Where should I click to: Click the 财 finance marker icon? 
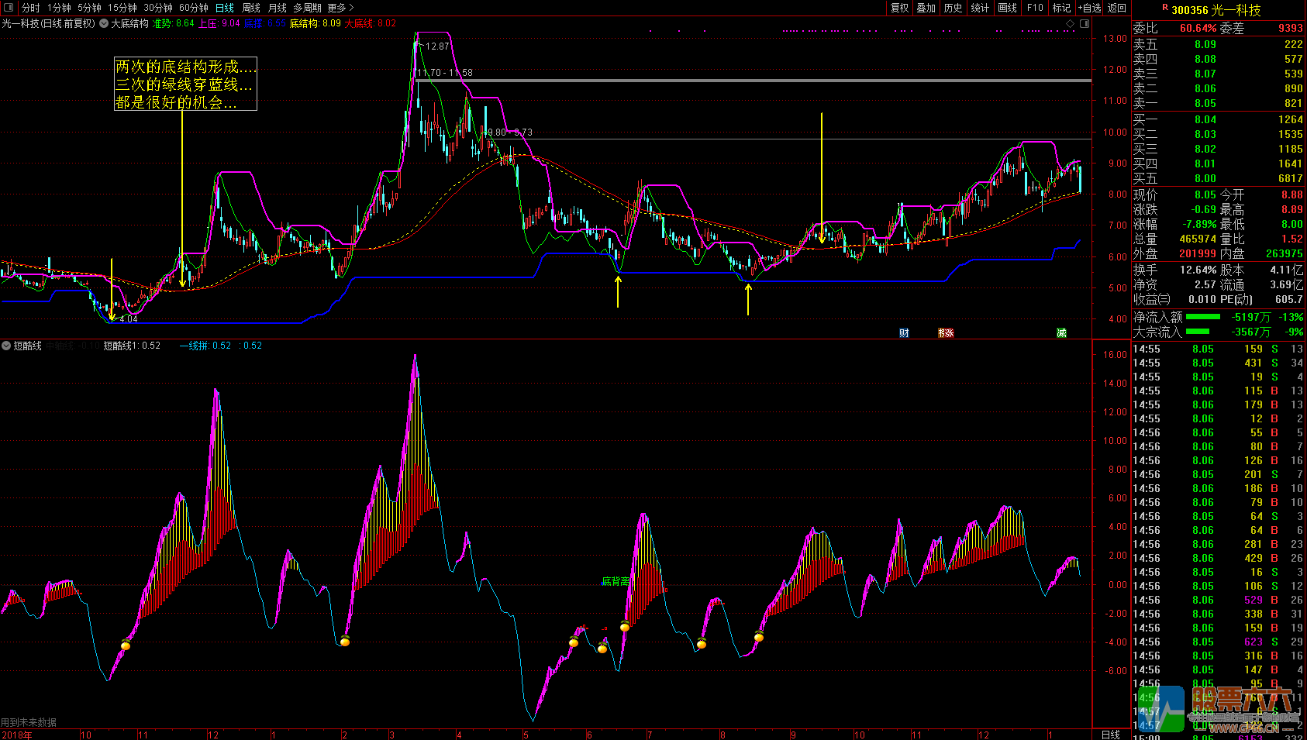904,333
